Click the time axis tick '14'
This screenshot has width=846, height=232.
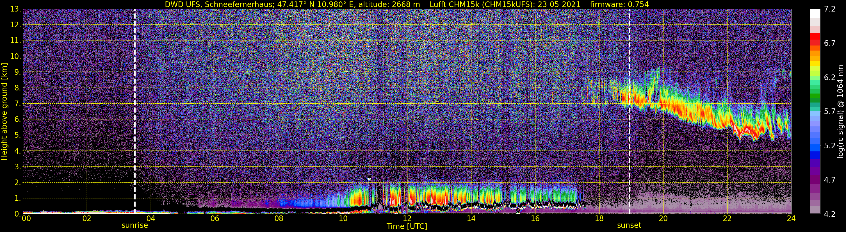click(471, 219)
